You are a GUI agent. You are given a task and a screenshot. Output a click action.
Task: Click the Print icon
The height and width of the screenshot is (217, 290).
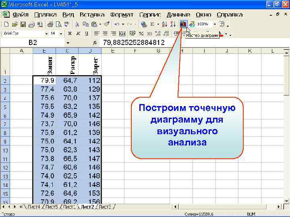[50, 24]
